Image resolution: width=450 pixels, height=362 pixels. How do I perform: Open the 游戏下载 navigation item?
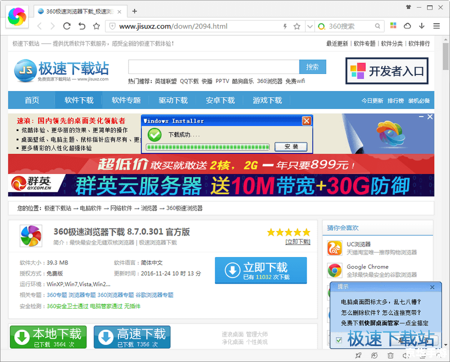point(267,100)
